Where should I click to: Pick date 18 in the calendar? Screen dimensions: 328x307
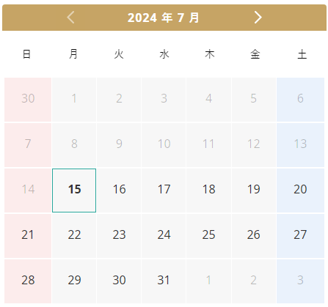click(209, 191)
